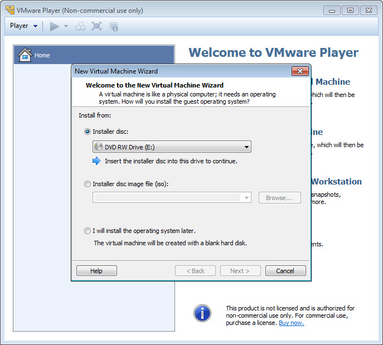This screenshot has width=383, height=345.
Task: Click 'The virtual machine will be created' text
Action: coord(171,243)
